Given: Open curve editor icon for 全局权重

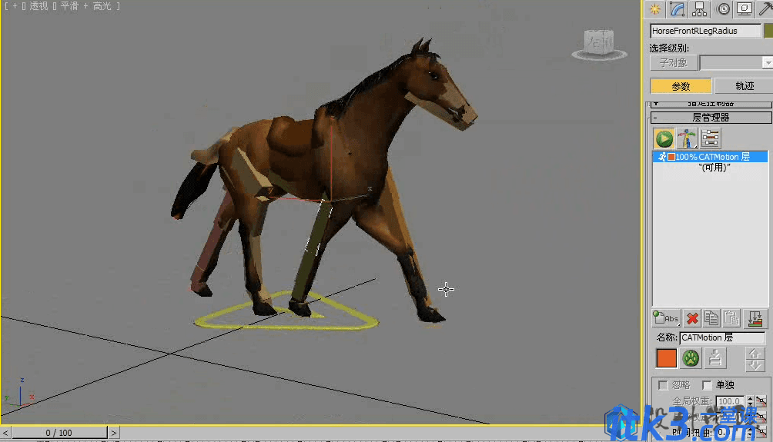Looking at the screenshot, I should coord(761,401).
